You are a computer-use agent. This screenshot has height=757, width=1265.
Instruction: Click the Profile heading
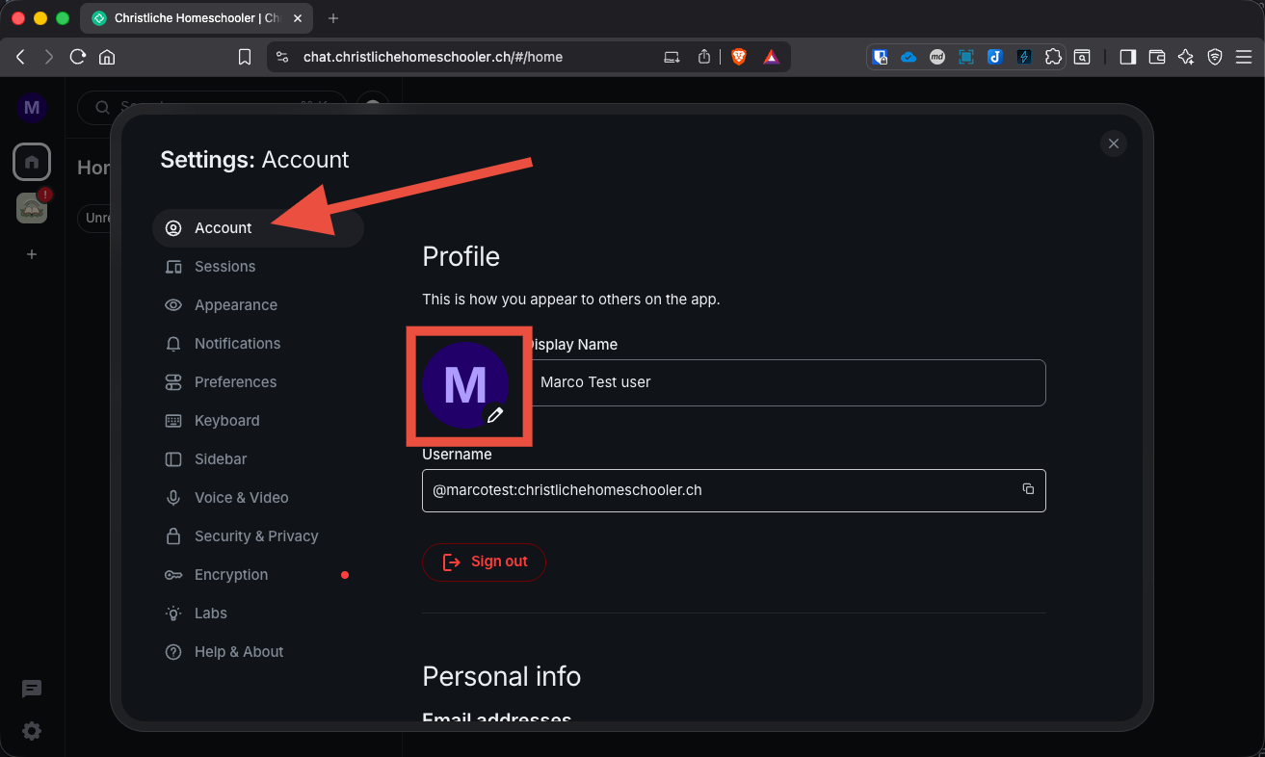pos(461,256)
